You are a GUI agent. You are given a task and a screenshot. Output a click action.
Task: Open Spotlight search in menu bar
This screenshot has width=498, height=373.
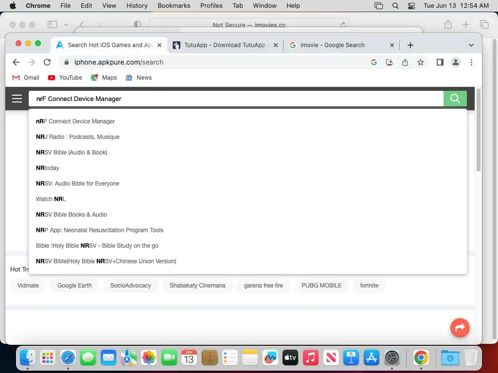[x=395, y=6]
